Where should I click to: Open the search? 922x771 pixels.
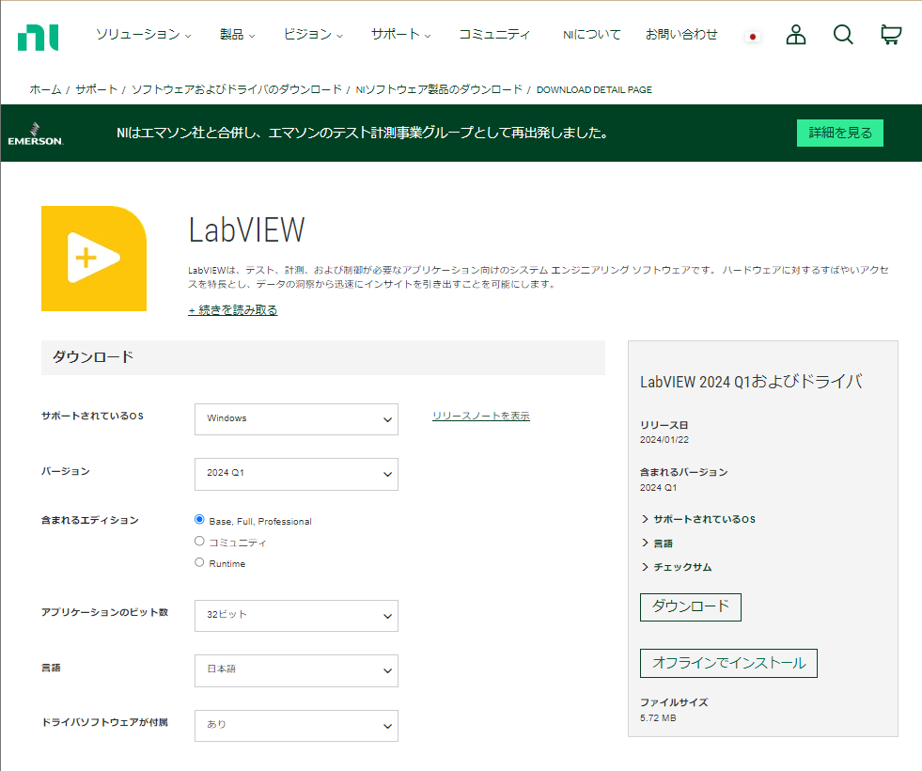coord(842,33)
